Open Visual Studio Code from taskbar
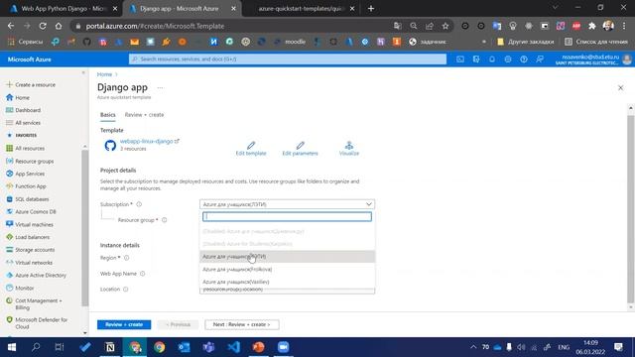 (234, 347)
